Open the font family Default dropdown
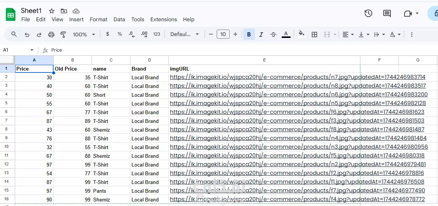The height and width of the screenshot is (206, 438). coord(185,34)
